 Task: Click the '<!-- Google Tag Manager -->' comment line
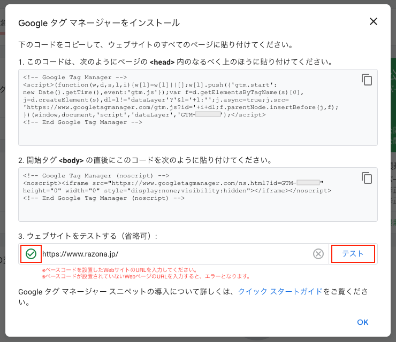click(x=75, y=77)
